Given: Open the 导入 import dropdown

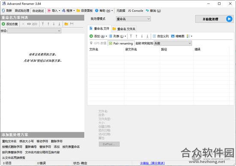Looking at the screenshot, I should pyautogui.click(x=54, y=11).
